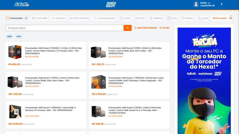Screen dimensions: 239x134
Task: Click the Cooler icon
Action: click(x=121, y=18)
